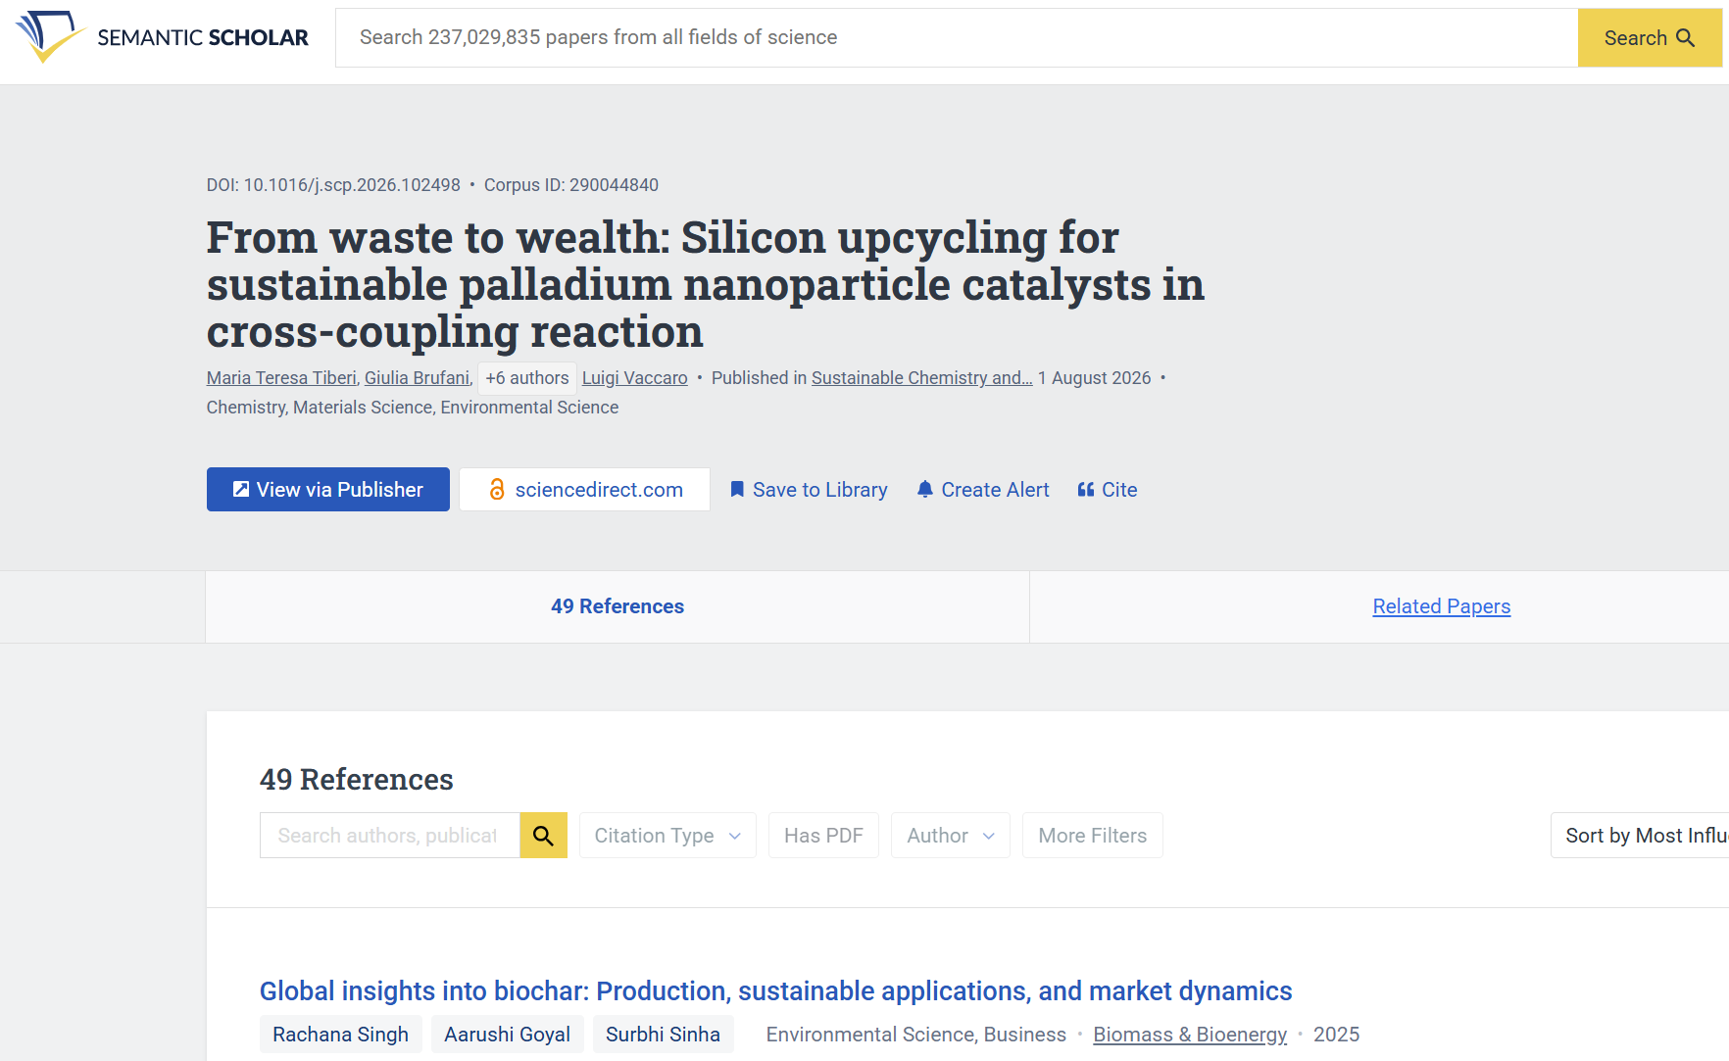Click the bookmark icon for Save to Library
The image size is (1729, 1061).
pyautogui.click(x=737, y=489)
